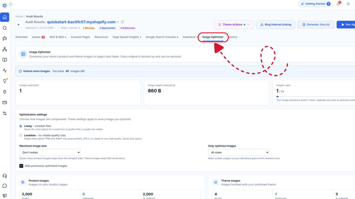The height and width of the screenshot is (199, 355).
Task: Open the Maximum image size dropdown
Action: coord(50,152)
